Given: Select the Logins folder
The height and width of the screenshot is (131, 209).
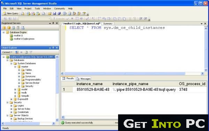Looking at the screenshot, I should (21, 106).
